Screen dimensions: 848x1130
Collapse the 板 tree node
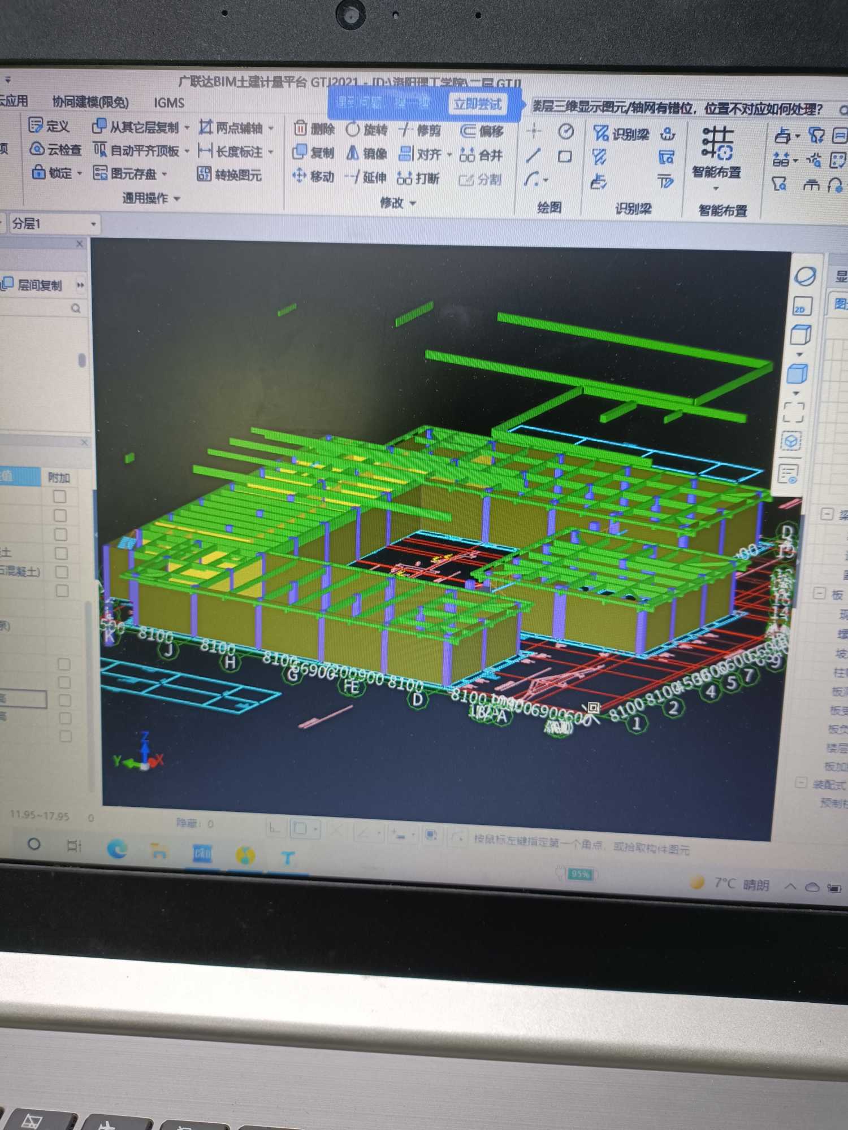click(x=819, y=593)
